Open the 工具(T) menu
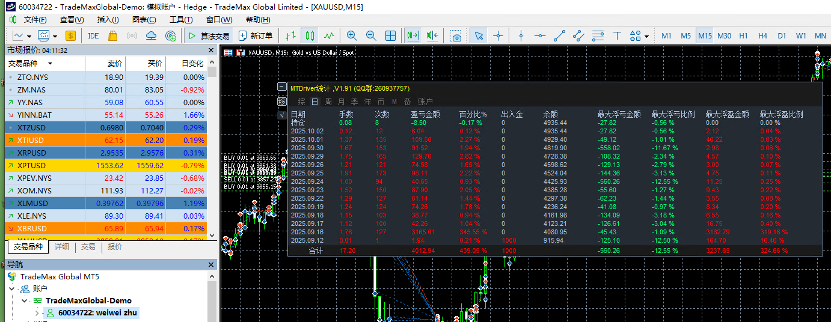Screen dimensions: 831x322 pos(181,20)
